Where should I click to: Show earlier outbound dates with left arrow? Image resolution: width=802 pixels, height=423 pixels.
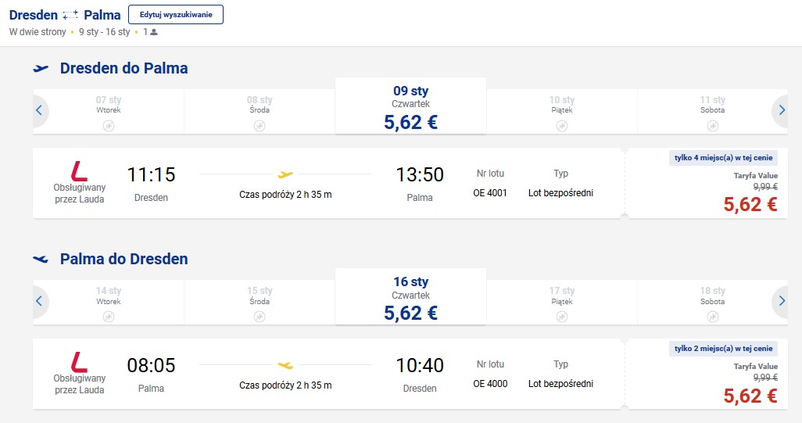(x=39, y=110)
